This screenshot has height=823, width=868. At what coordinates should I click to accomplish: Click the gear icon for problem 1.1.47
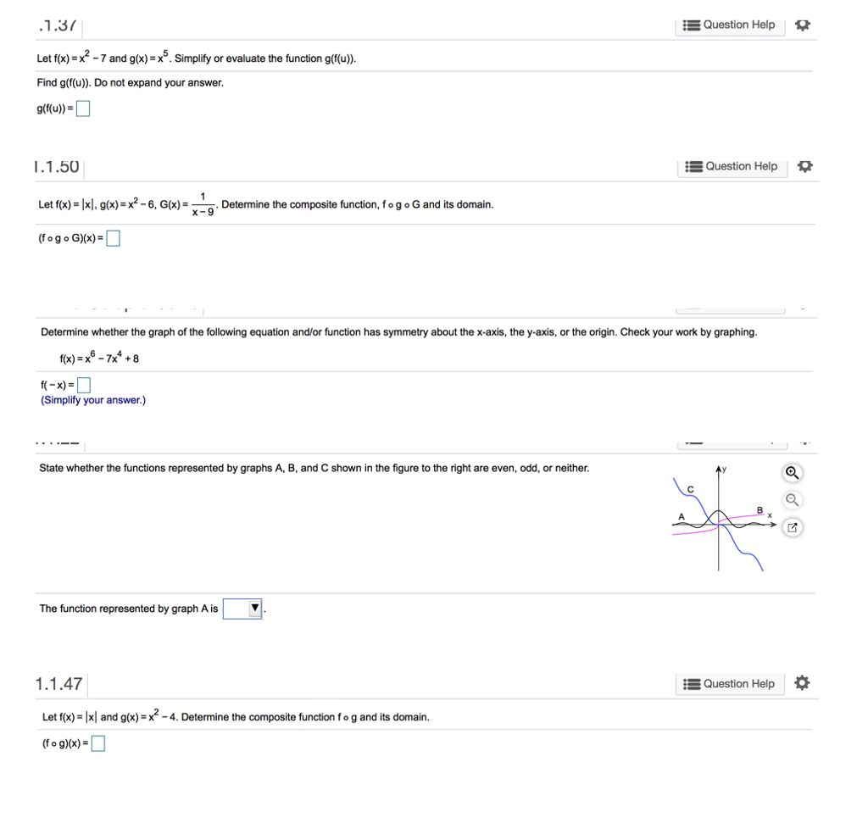point(801,682)
